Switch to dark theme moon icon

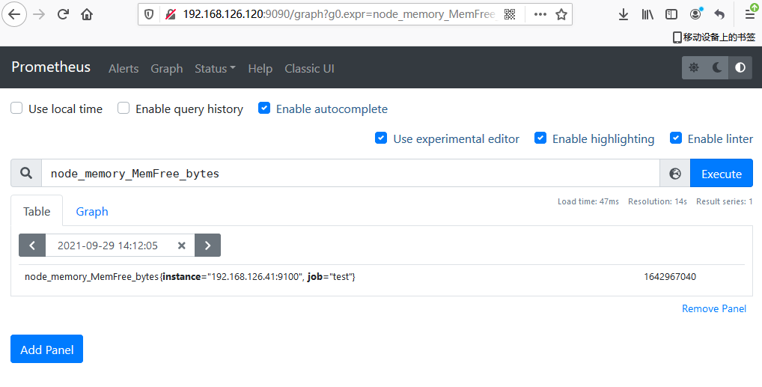717,67
